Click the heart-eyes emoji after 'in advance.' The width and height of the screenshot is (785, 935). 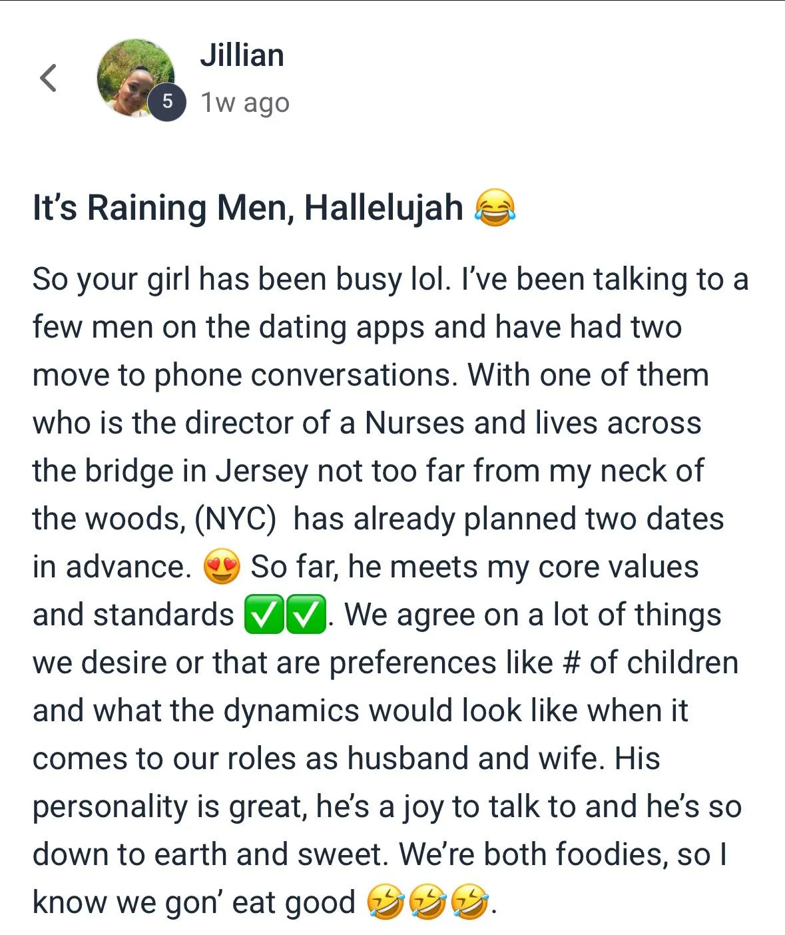tap(222, 567)
